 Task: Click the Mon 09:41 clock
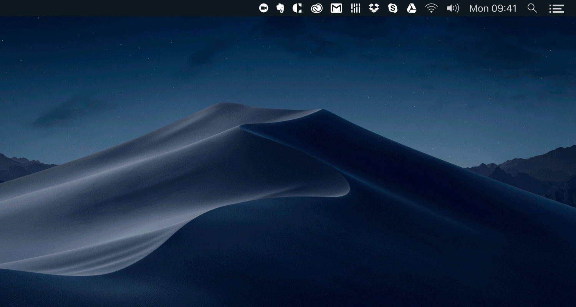pyautogui.click(x=493, y=8)
